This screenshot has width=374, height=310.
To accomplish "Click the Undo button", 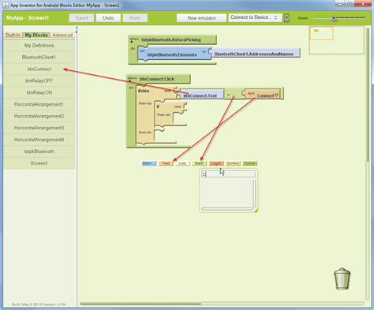I will coord(108,18).
